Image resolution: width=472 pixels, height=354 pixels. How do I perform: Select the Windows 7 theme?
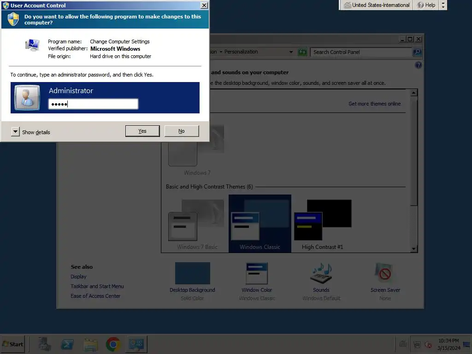(x=197, y=150)
